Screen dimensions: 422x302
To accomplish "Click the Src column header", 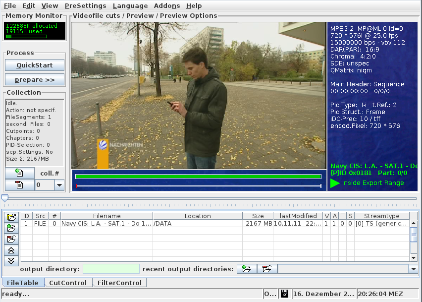I will click(x=41, y=216).
